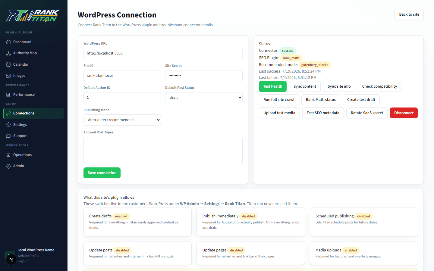434x271 pixels.
Task: Click Back to site
Action: point(409,14)
